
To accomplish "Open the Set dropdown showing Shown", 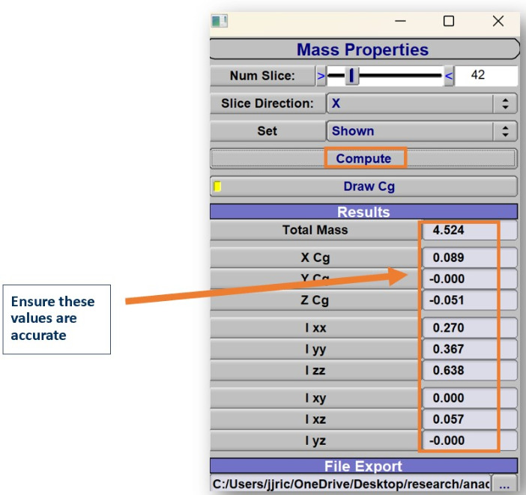I will 422,131.
